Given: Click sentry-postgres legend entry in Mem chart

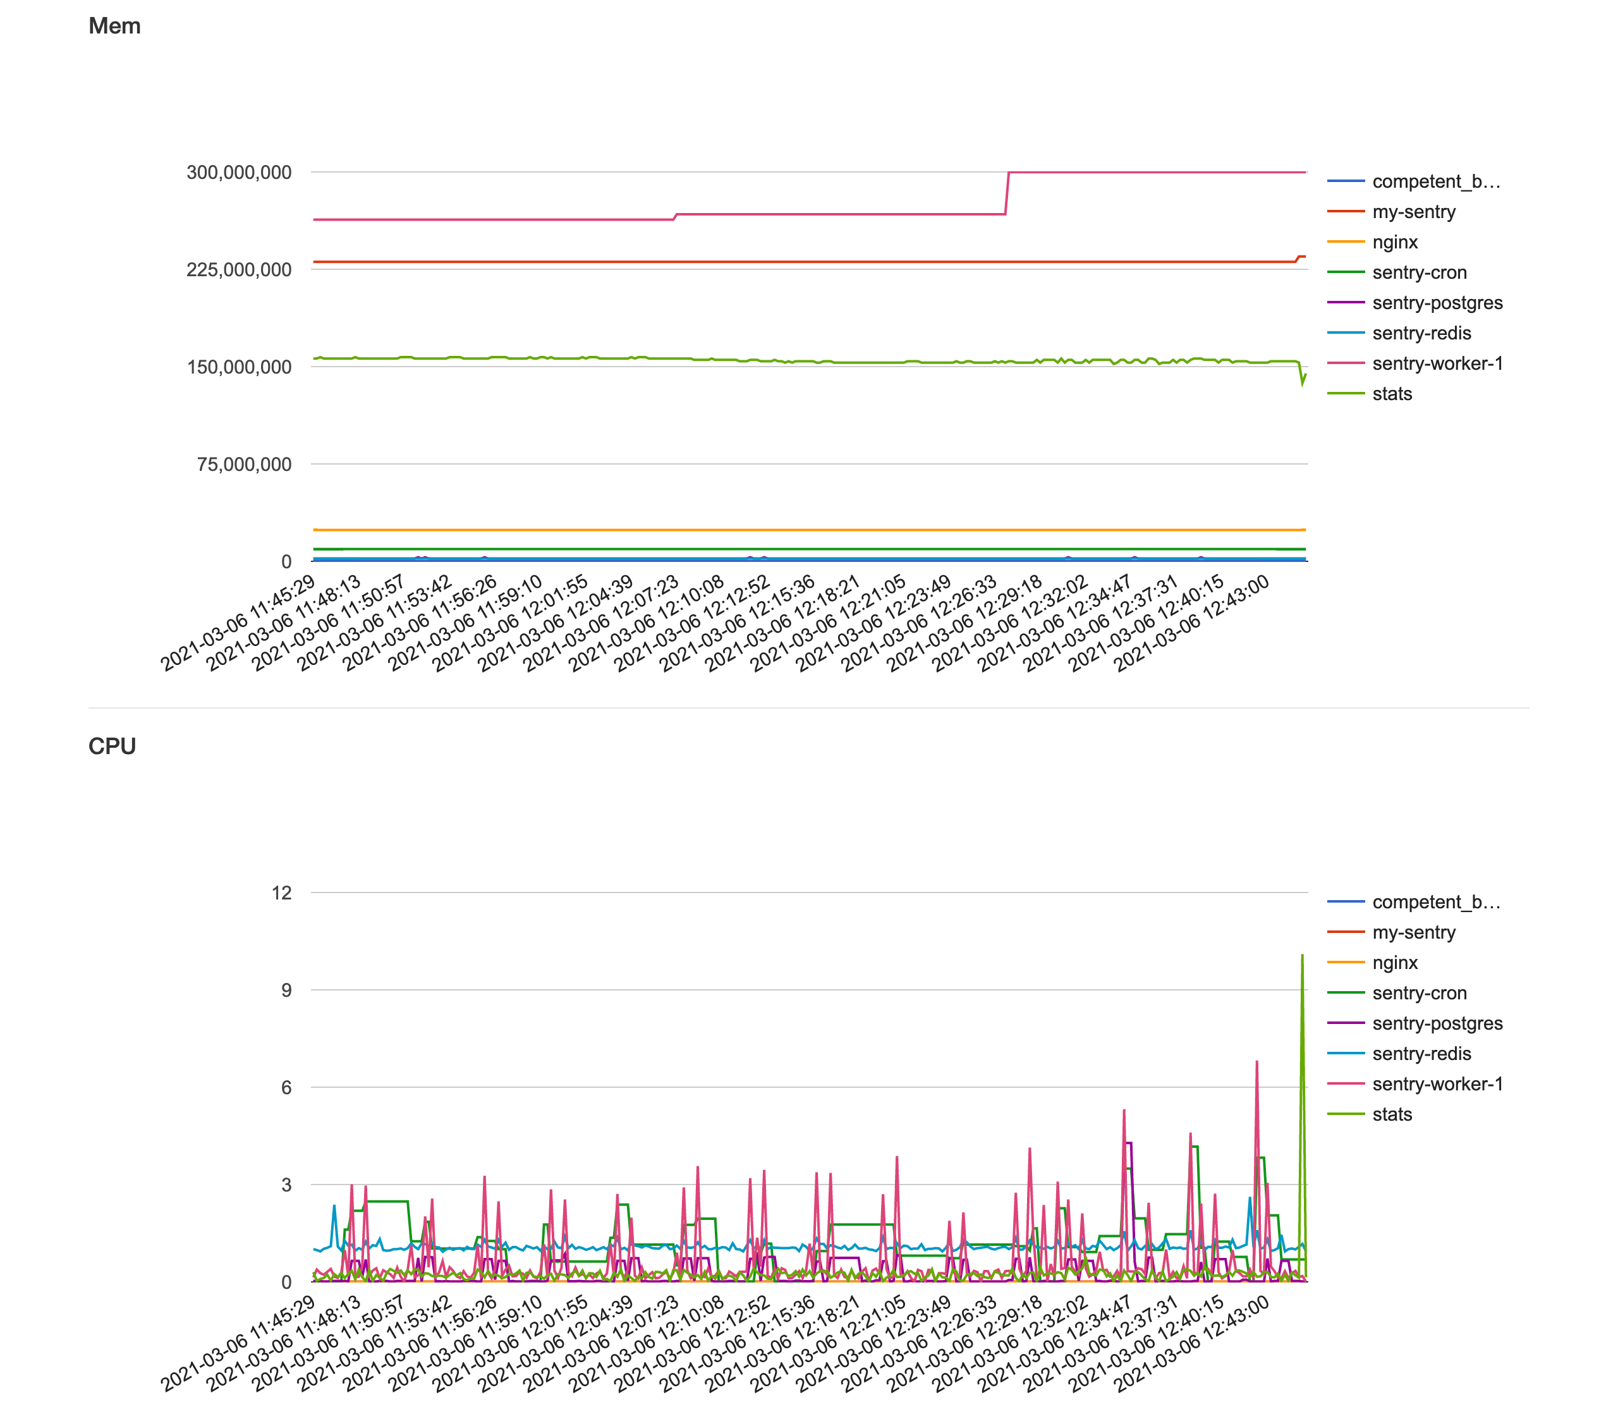Looking at the screenshot, I should click(x=1415, y=303).
